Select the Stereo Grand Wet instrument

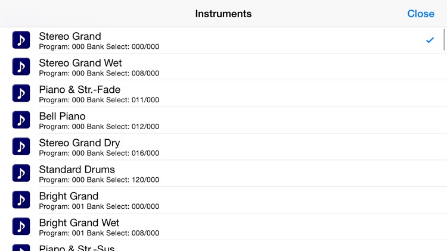[x=80, y=63]
